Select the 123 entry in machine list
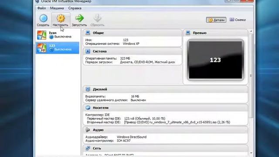 pyautogui.click(x=58, y=48)
